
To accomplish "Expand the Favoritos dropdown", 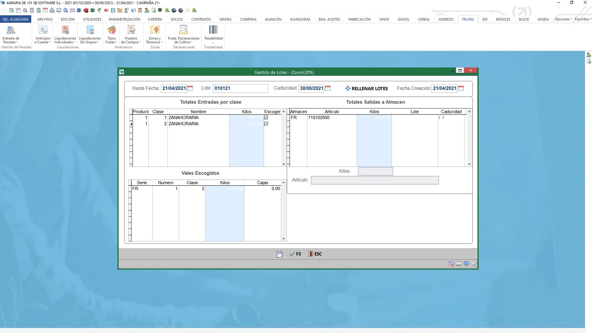I will [583, 19].
